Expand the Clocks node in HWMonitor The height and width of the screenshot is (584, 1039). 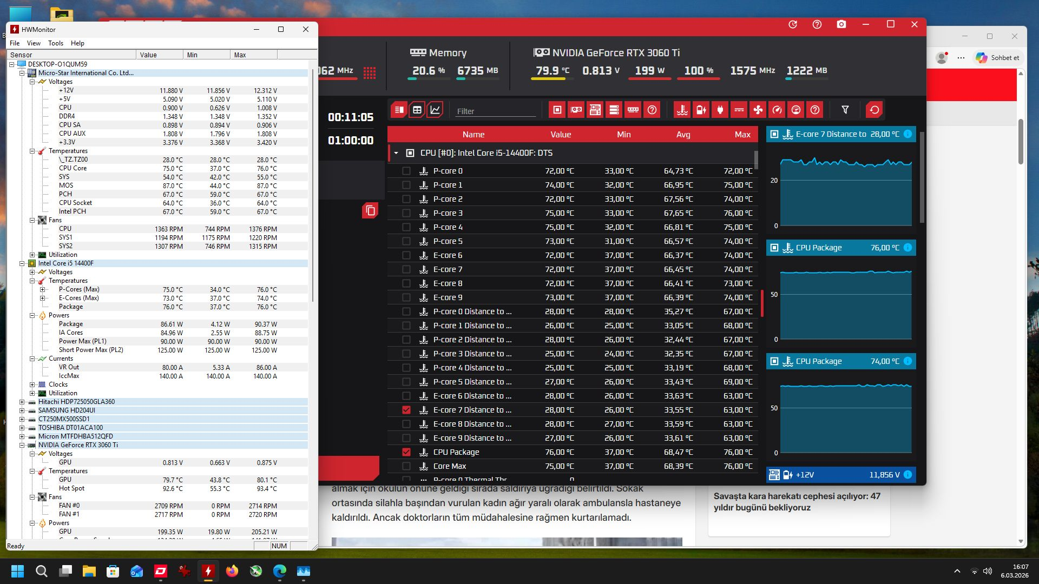click(32, 384)
